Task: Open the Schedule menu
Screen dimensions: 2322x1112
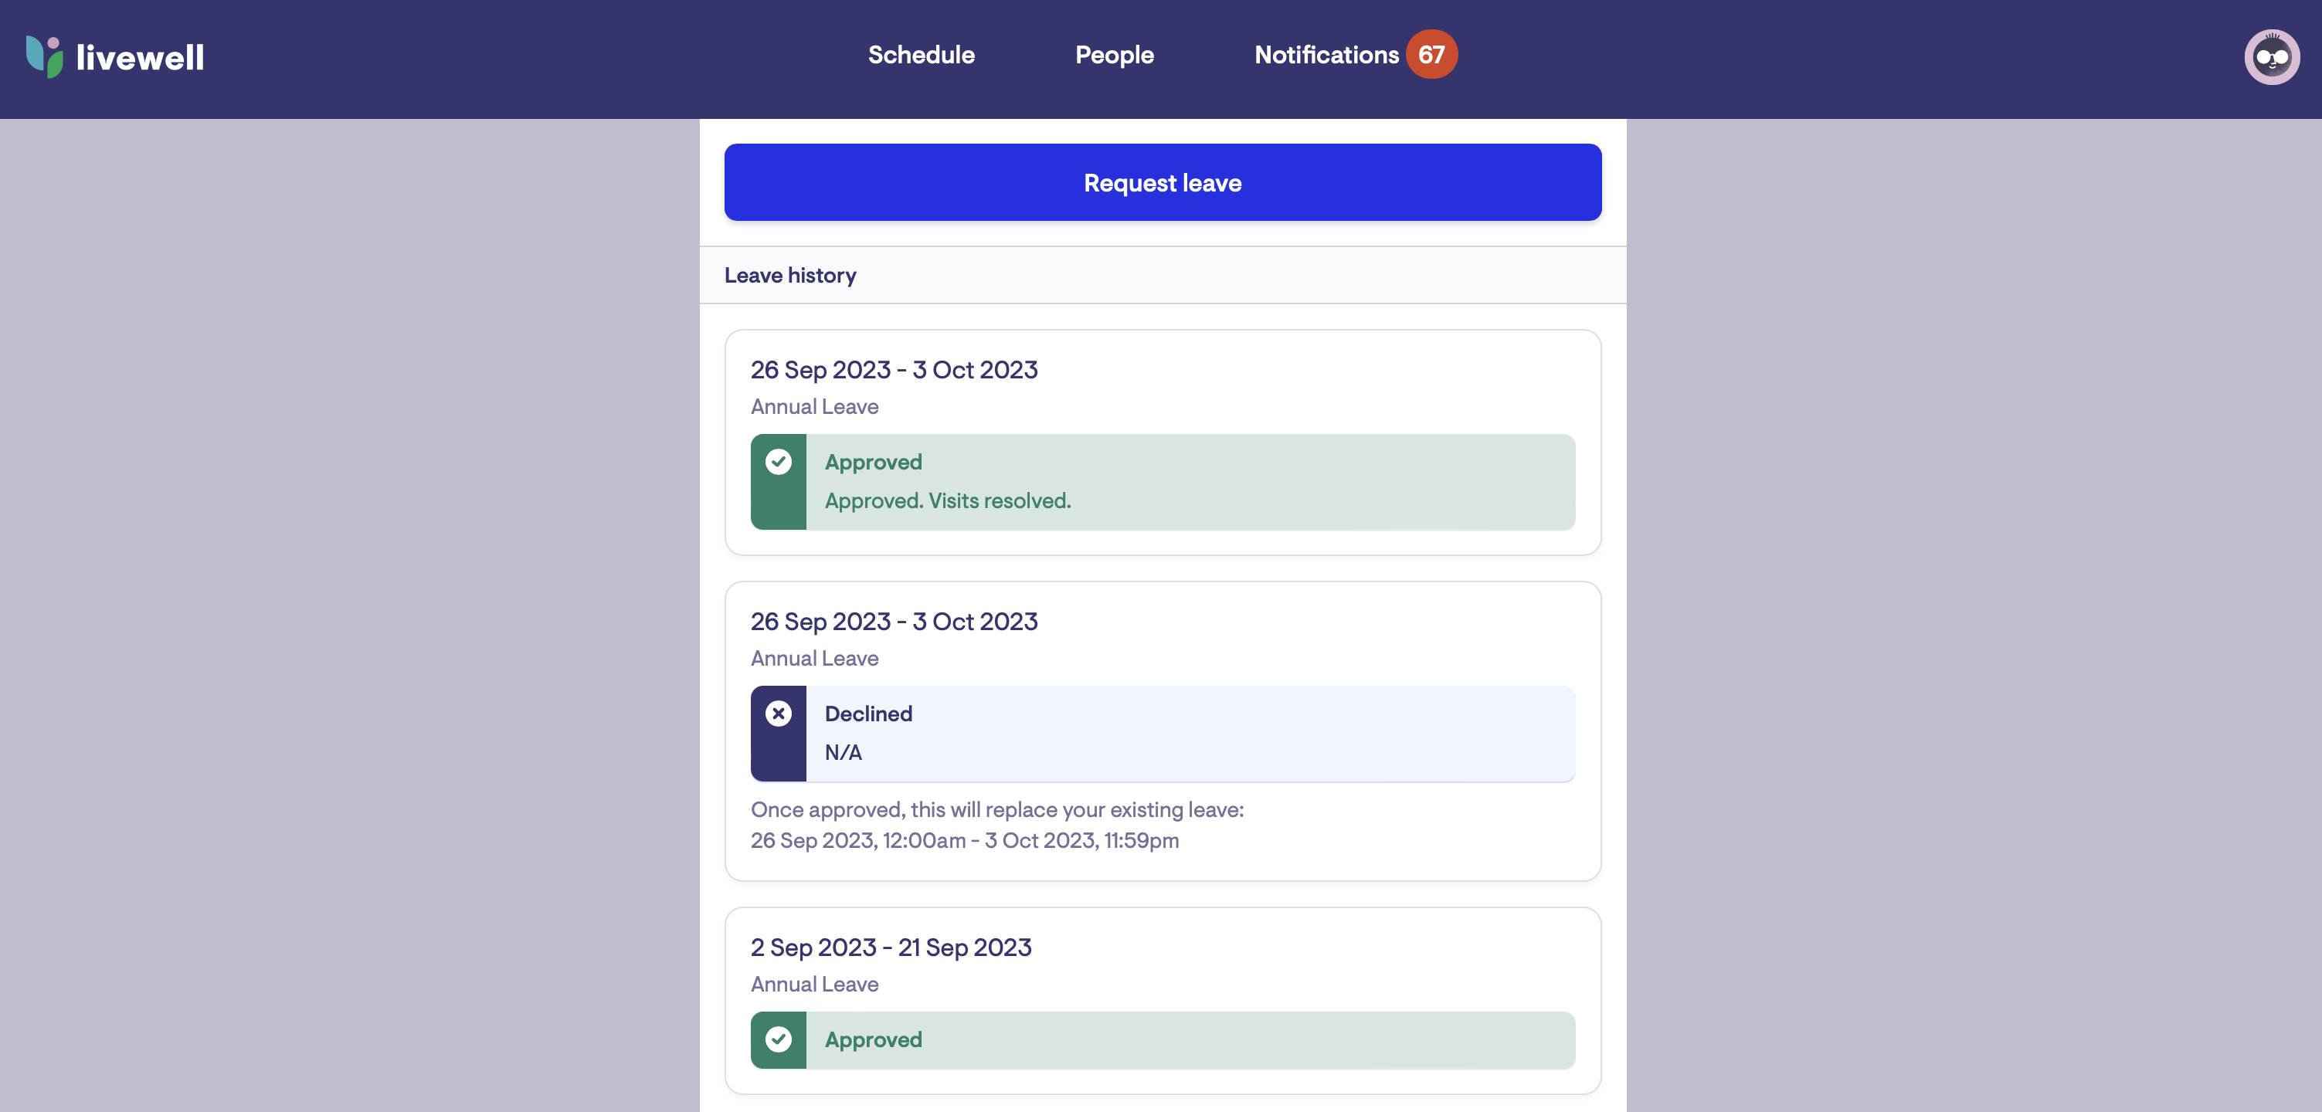Action: click(x=920, y=55)
